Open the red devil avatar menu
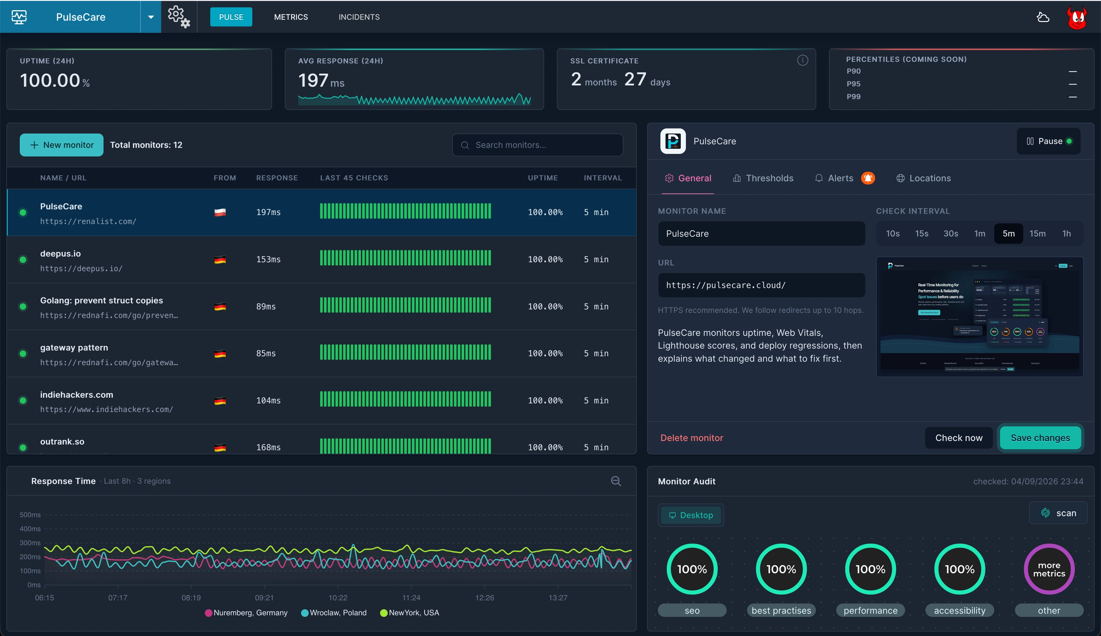This screenshot has height=636, width=1101. pos(1076,17)
